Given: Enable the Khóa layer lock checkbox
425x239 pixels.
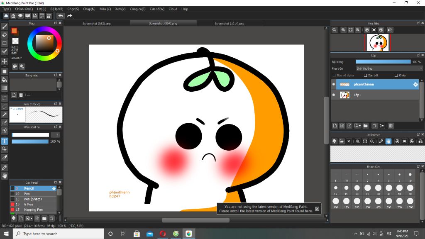Looking at the screenshot, I should point(396,76).
